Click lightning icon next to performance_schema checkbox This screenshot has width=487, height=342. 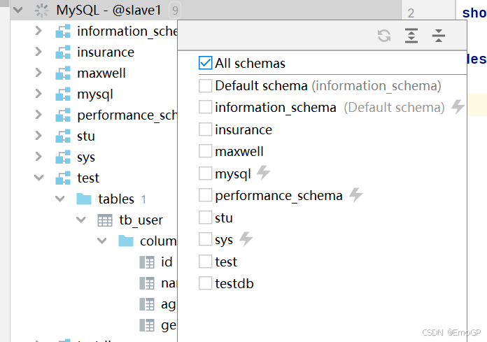[x=355, y=194]
